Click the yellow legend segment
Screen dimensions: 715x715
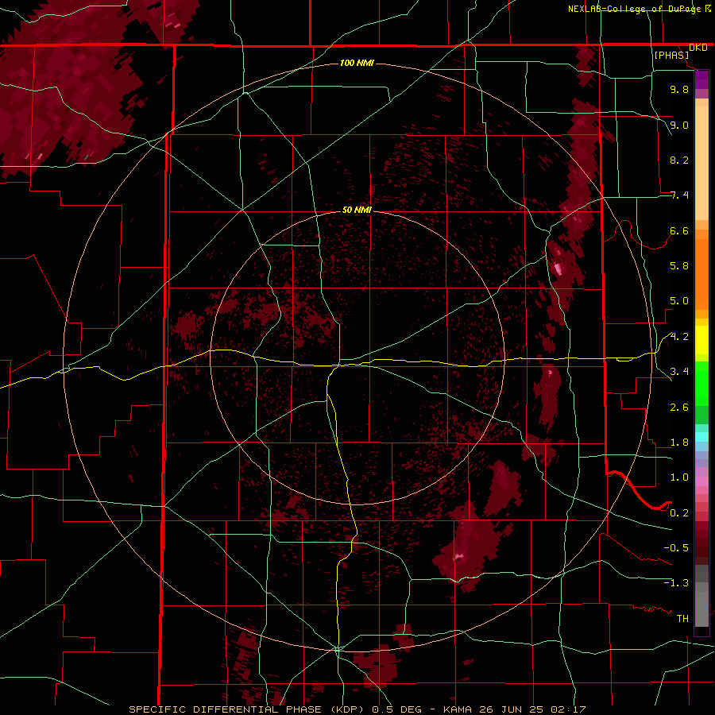pos(701,340)
